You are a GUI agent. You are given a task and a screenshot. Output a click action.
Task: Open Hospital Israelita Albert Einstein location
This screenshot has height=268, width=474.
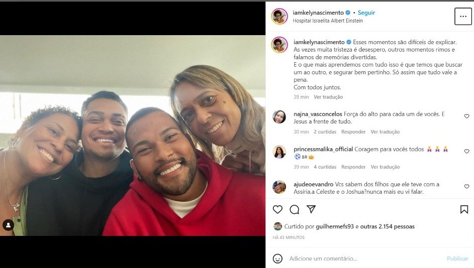point(328,21)
